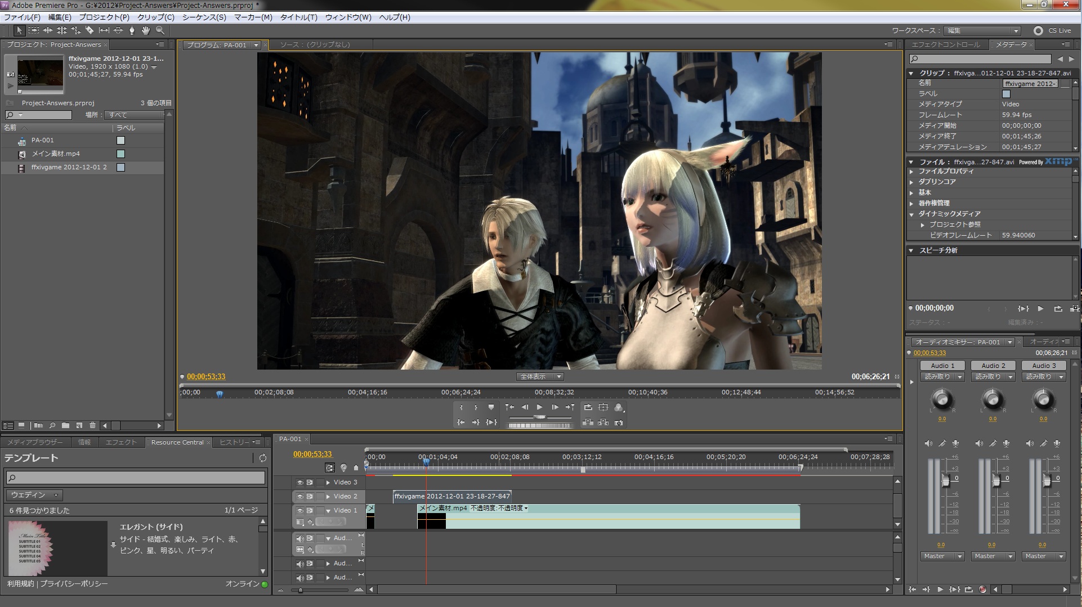This screenshot has width=1082, height=607.
Task: Toggle Video 2 track output eye icon
Action: tap(299, 496)
